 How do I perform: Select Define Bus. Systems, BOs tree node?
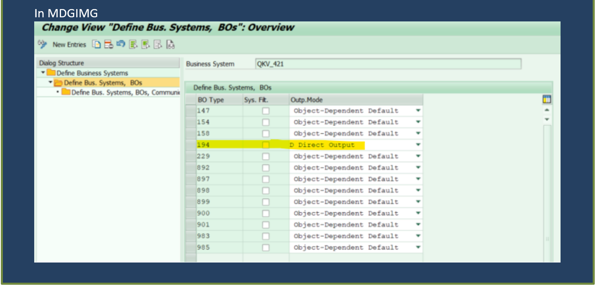103,83
